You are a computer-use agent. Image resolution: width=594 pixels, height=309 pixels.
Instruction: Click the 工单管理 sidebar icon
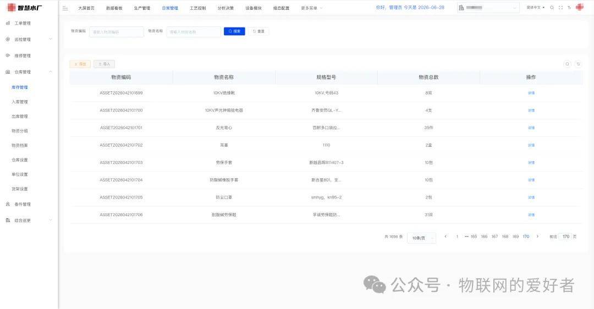(x=8, y=23)
